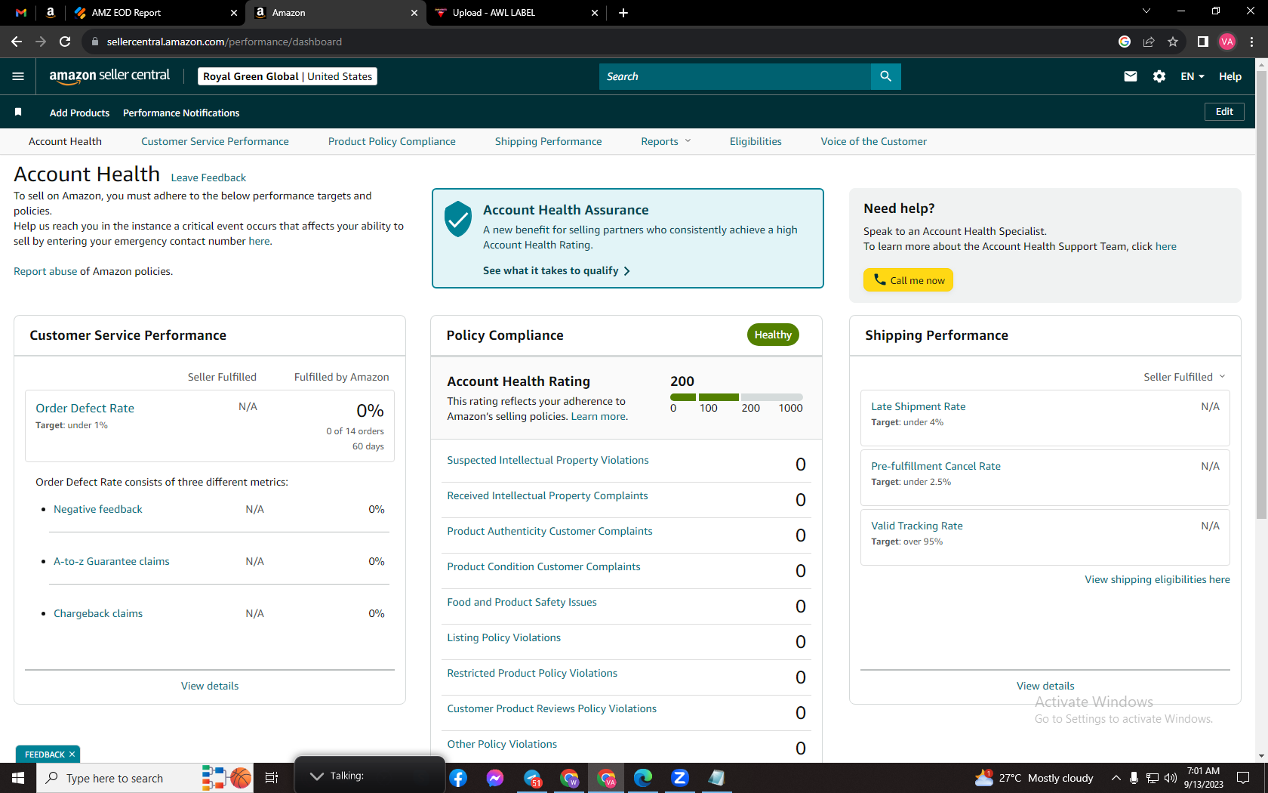View details under Customer Service Performance

pyautogui.click(x=210, y=686)
